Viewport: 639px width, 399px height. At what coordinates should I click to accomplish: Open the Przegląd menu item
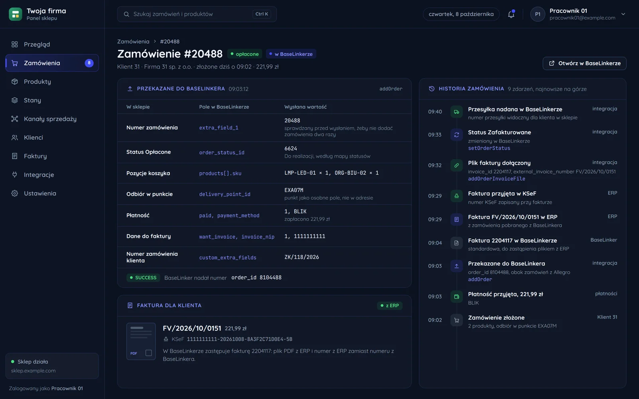[x=52, y=44]
